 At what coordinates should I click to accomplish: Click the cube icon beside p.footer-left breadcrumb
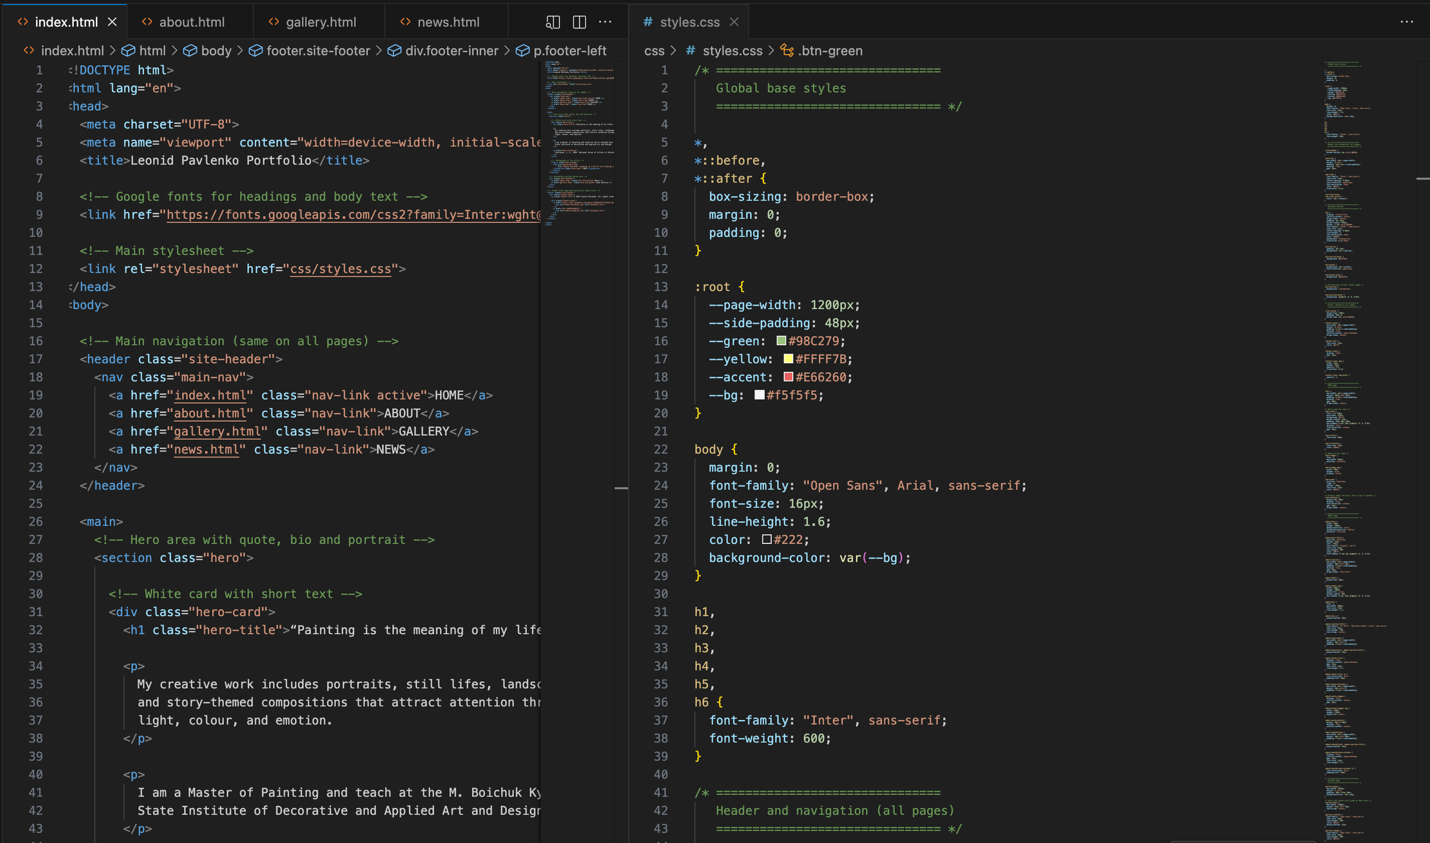522,51
